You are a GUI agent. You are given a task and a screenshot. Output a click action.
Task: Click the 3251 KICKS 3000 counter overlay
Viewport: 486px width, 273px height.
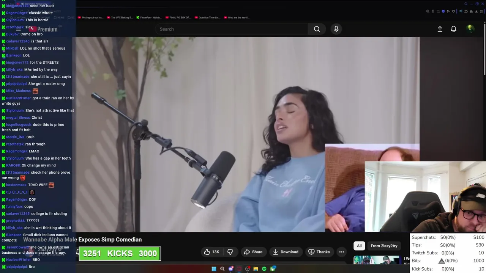tap(120, 253)
